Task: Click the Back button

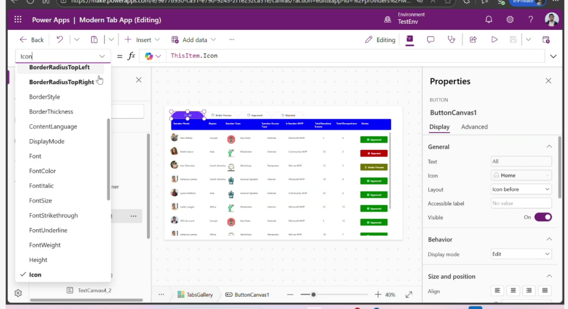Action: [32, 39]
